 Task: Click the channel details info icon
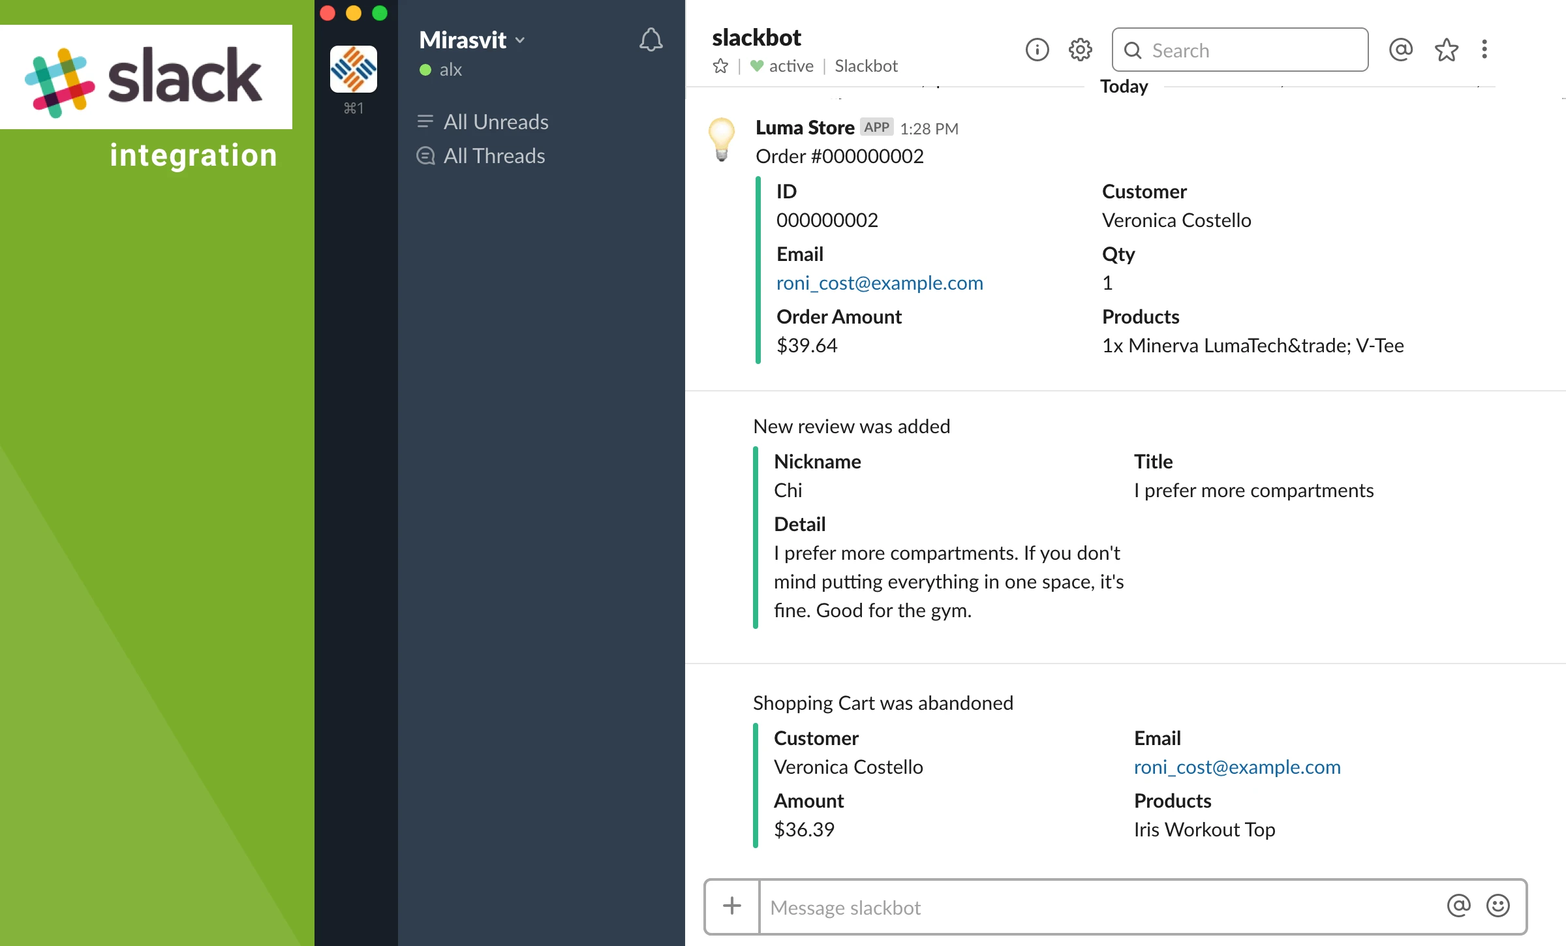pyautogui.click(x=1037, y=50)
